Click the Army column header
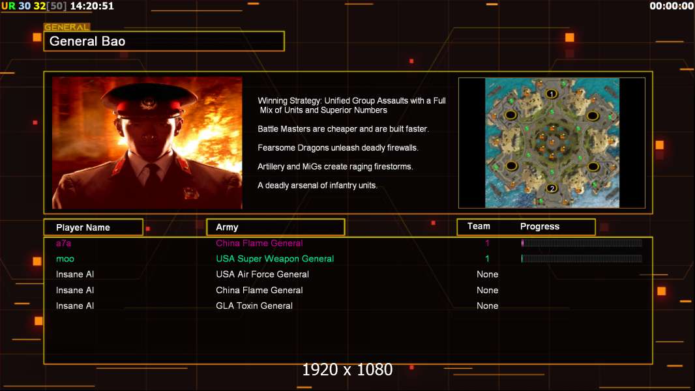 [x=276, y=227]
